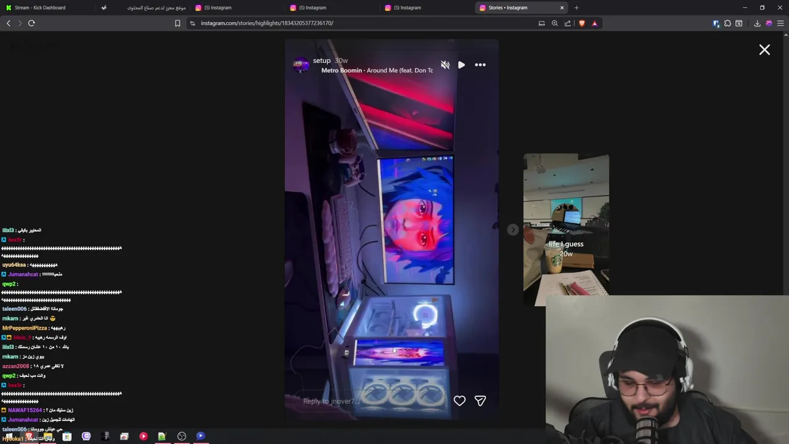Like the story with the heart icon
The width and height of the screenshot is (789, 444).
pyautogui.click(x=459, y=401)
